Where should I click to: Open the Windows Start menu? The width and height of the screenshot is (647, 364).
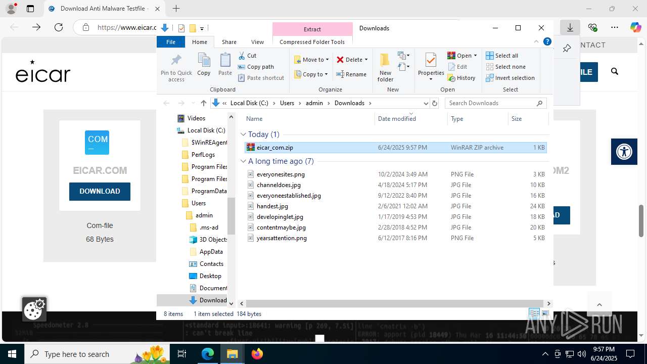click(12, 354)
